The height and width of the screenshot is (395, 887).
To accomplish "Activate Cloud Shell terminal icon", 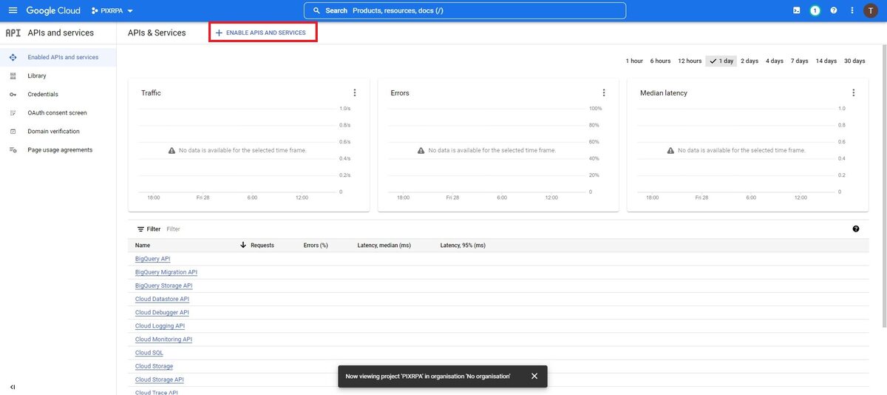I will 796,10.
